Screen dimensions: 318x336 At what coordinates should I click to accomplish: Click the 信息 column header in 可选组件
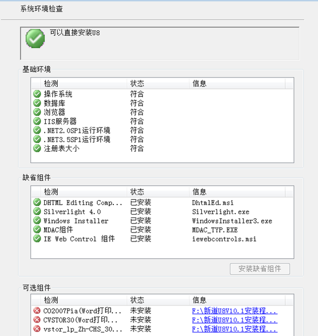point(199,300)
